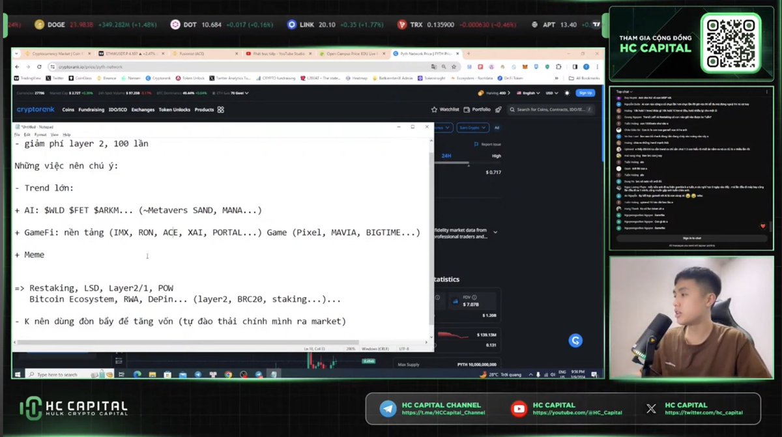Open Notepad's Help menu
Viewport: 782px width, 437px height.
(x=66, y=134)
